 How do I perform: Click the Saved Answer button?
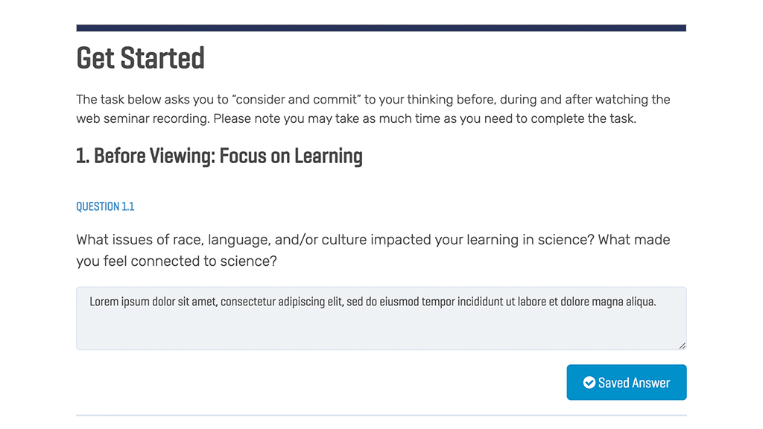point(626,382)
